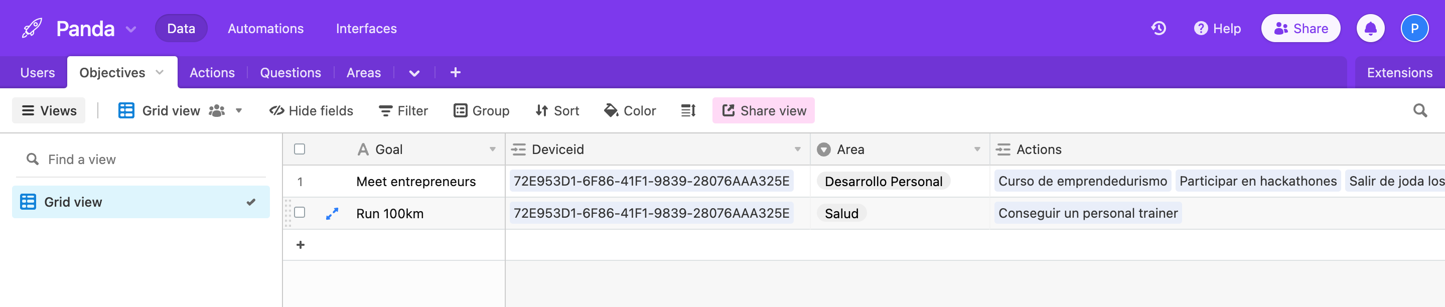
Task: Click the Share view button
Action: (763, 110)
